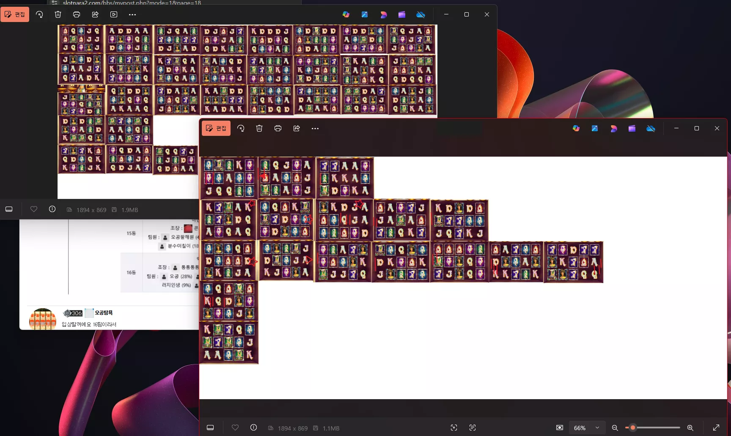Favorite the image in the back Photos window

34,209
